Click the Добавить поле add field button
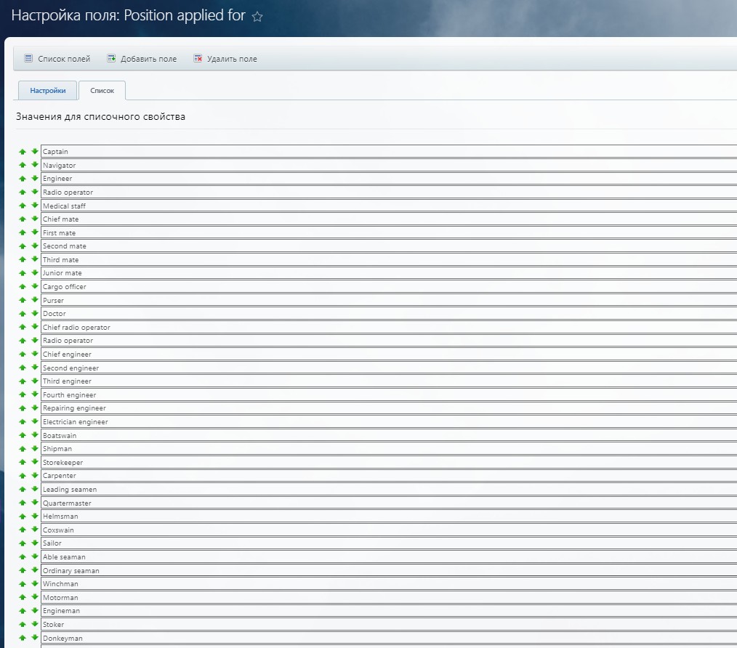737x648 pixels. point(142,59)
